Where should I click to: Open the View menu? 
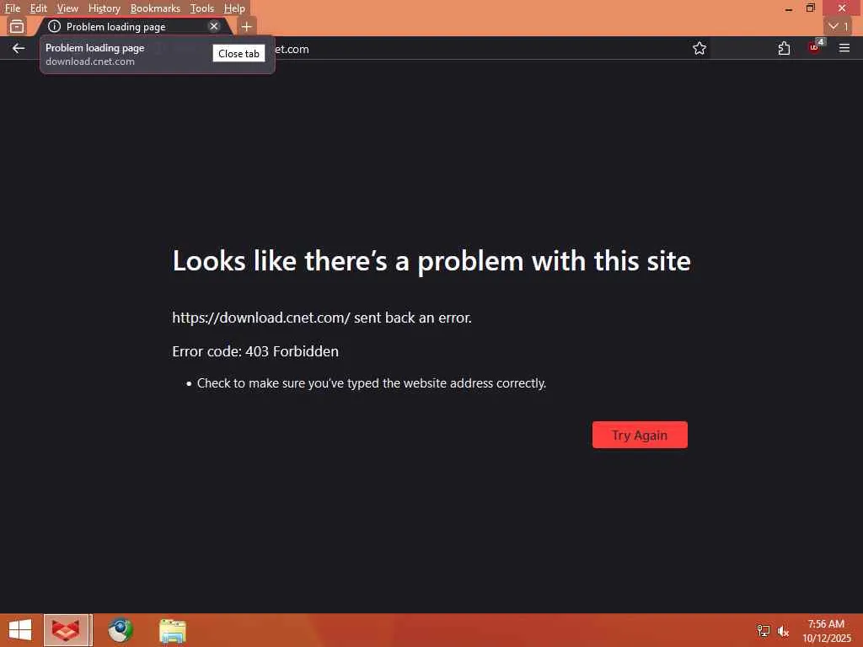67,8
